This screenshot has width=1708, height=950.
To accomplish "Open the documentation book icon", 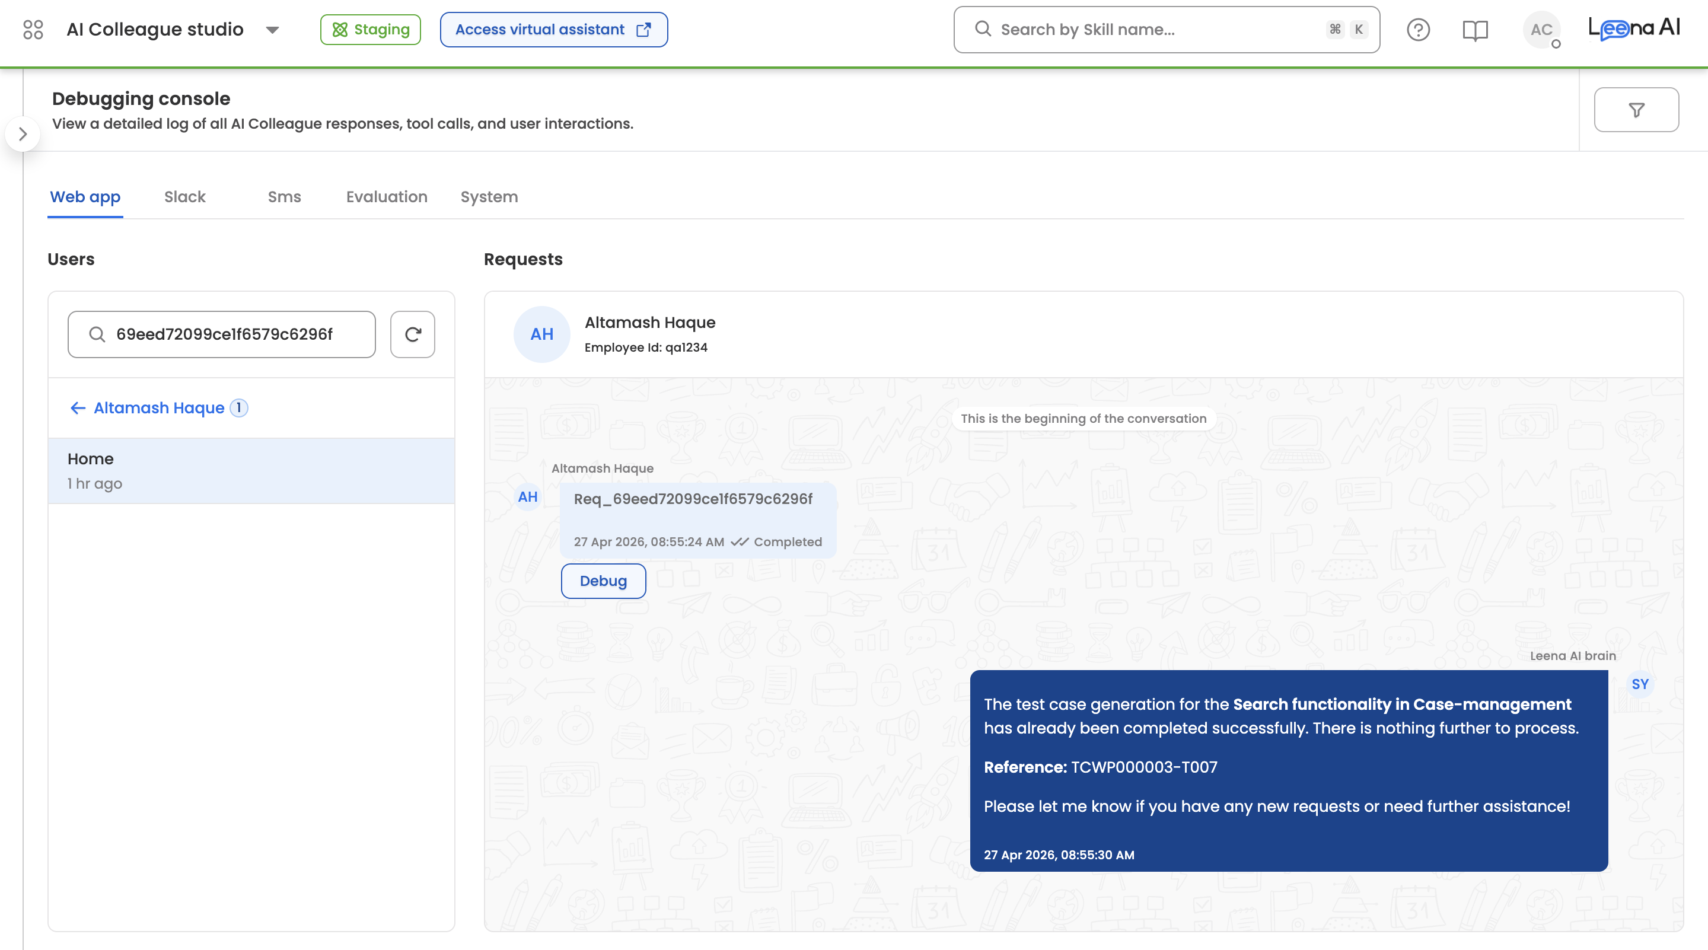I will point(1474,30).
